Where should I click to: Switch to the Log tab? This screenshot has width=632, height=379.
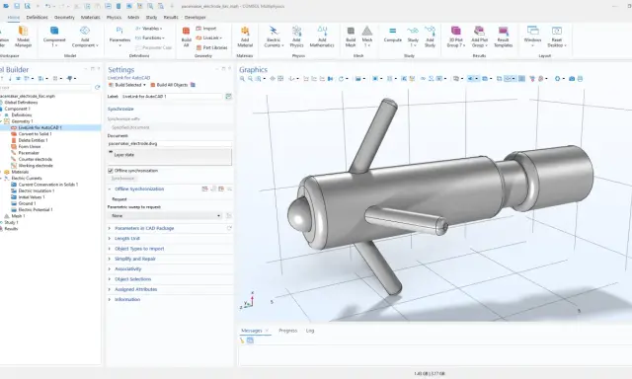pyautogui.click(x=309, y=331)
